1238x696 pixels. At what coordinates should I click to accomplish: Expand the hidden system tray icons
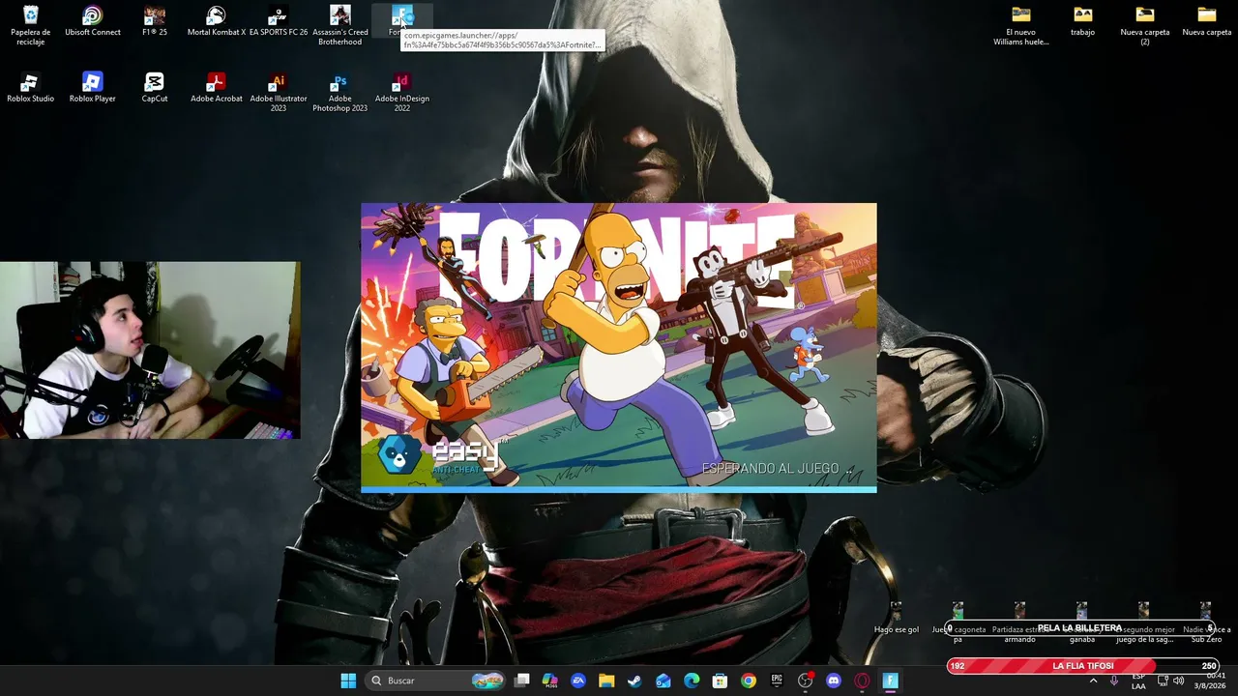1094,681
